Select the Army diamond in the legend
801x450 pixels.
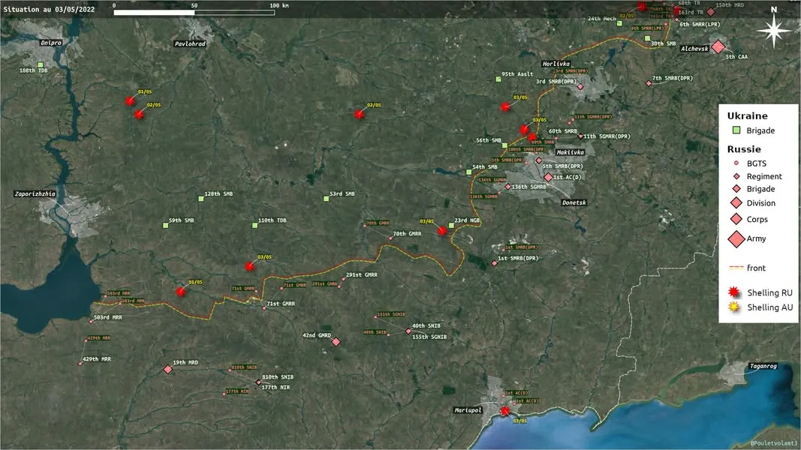pos(736,238)
